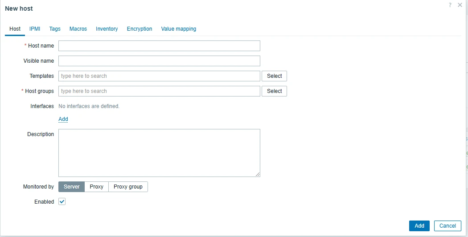Focus the Host groups search box

[x=159, y=91]
